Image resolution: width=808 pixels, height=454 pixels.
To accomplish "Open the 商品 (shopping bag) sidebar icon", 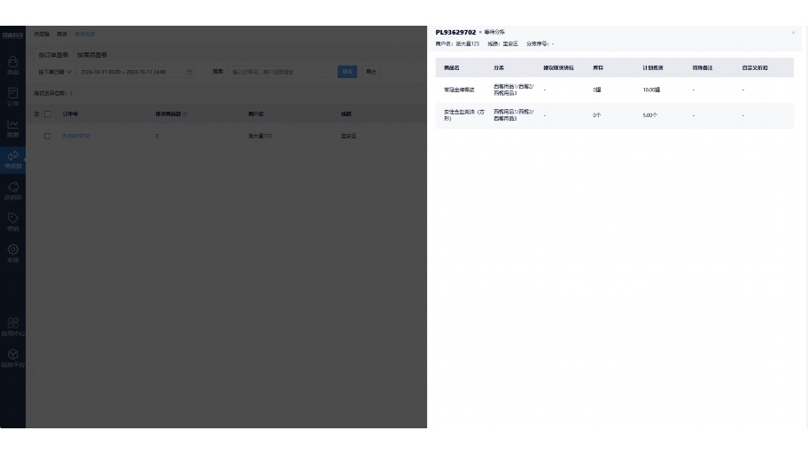I will [x=13, y=66].
